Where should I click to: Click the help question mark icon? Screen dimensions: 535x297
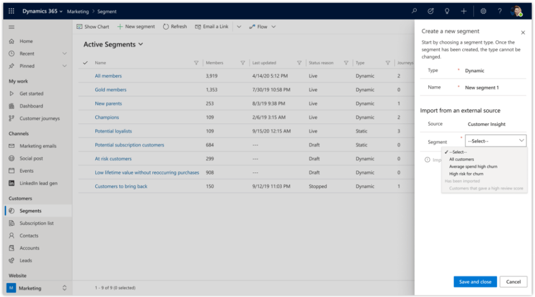pyautogui.click(x=499, y=11)
